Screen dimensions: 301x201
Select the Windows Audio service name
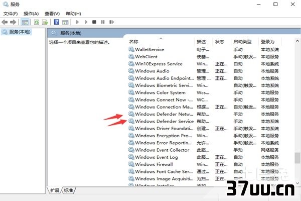click(x=152, y=71)
